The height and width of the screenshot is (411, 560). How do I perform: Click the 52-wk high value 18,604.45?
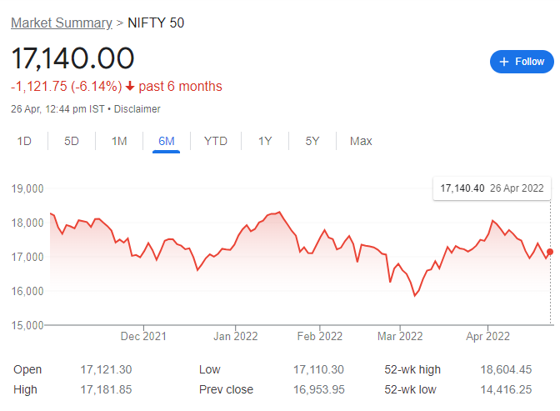pyautogui.click(x=506, y=369)
